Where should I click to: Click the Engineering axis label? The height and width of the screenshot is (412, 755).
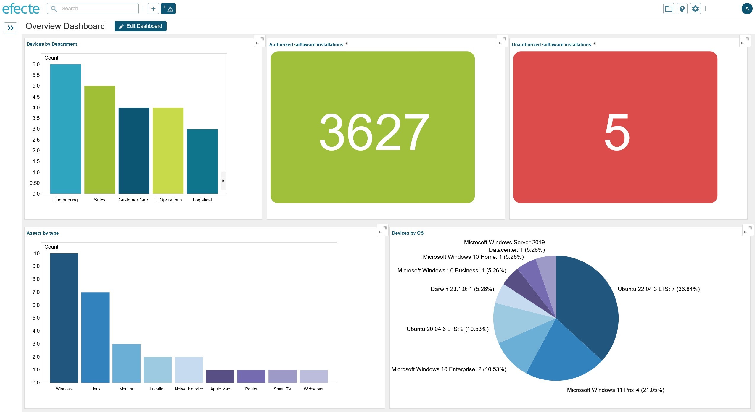[65, 200]
